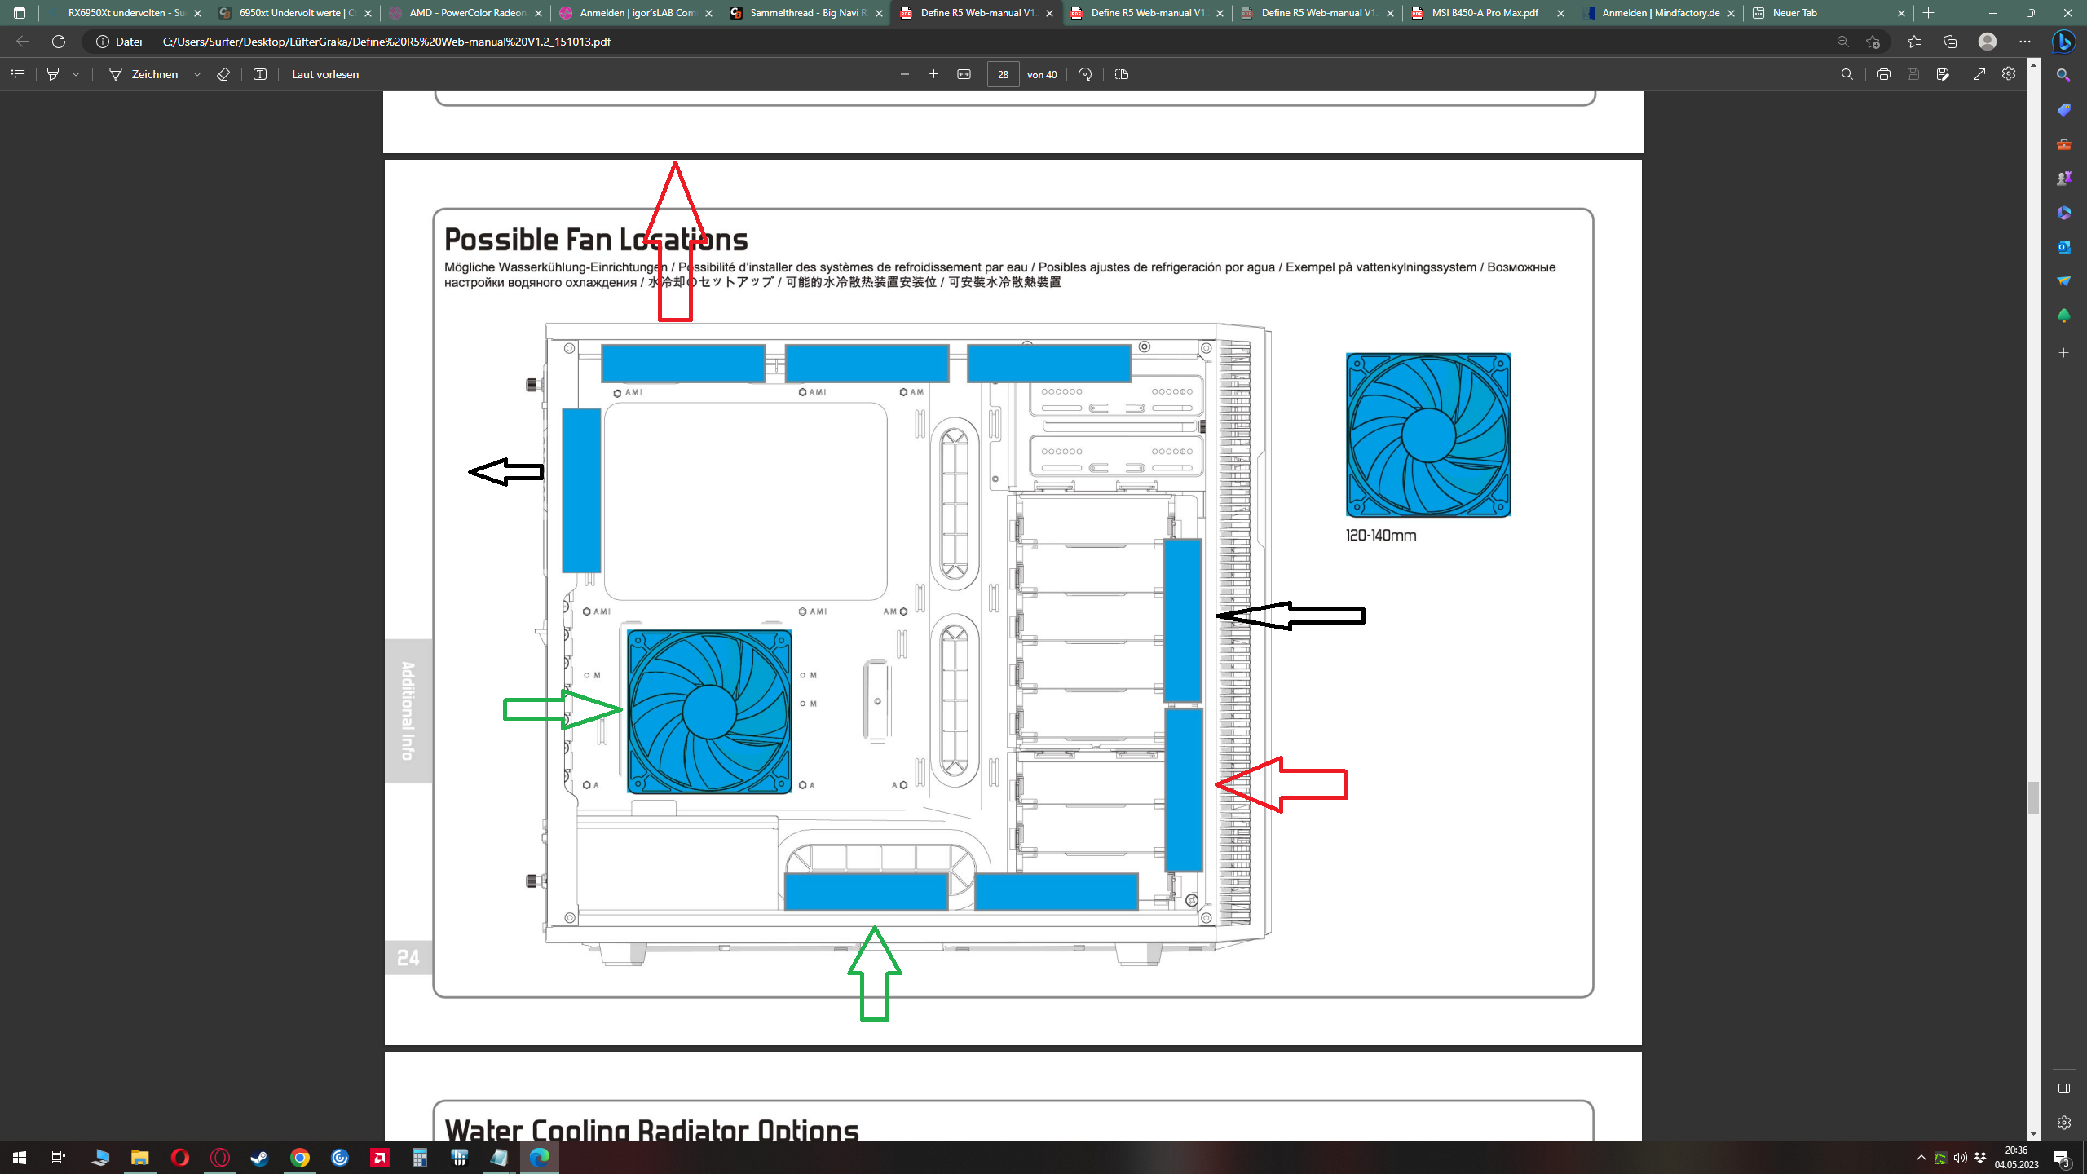Open the PDF table of contents
The width and height of the screenshot is (2087, 1174).
point(18,74)
